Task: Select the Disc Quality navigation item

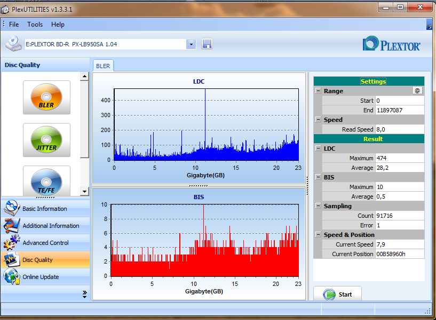Action: pos(45,260)
